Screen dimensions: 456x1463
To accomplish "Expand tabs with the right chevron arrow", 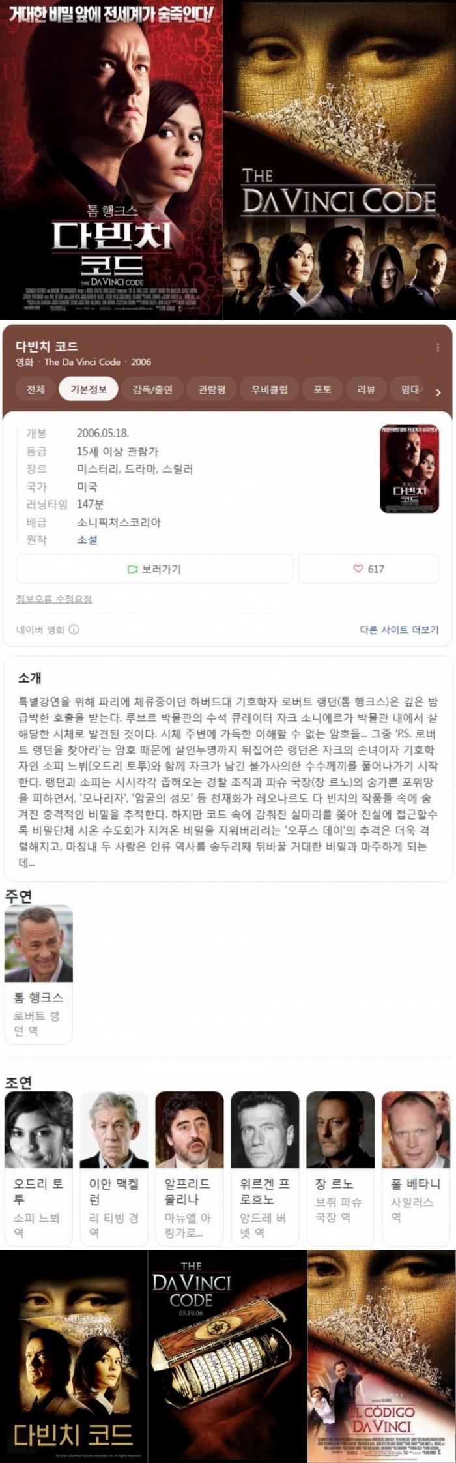I will [438, 392].
